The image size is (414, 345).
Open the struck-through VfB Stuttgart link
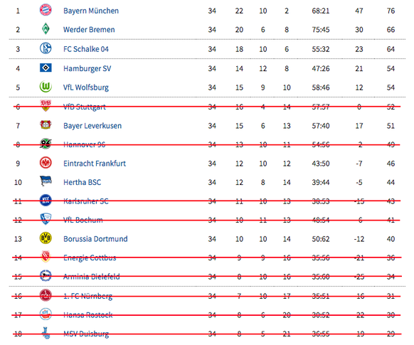(85, 107)
